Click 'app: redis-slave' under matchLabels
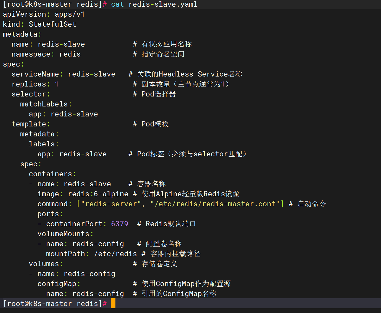Image resolution: width=381 pixels, height=313 pixels. pyautogui.click(x=63, y=114)
